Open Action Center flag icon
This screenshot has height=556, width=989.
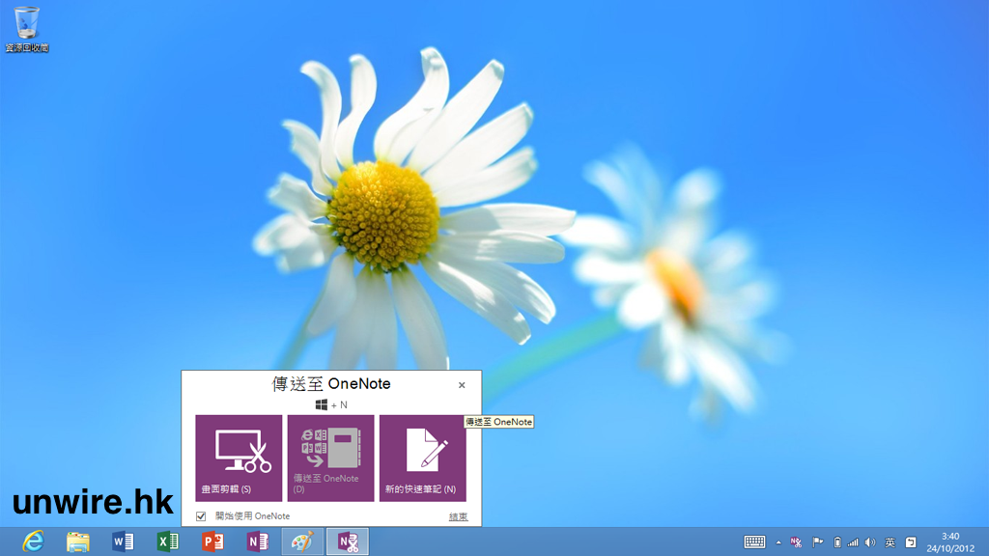pos(817,542)
